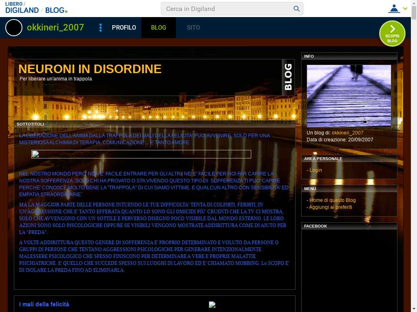Click the NEURONI IN DISORDINE blog title
The image size is (417, 312).
pos(90,69)
